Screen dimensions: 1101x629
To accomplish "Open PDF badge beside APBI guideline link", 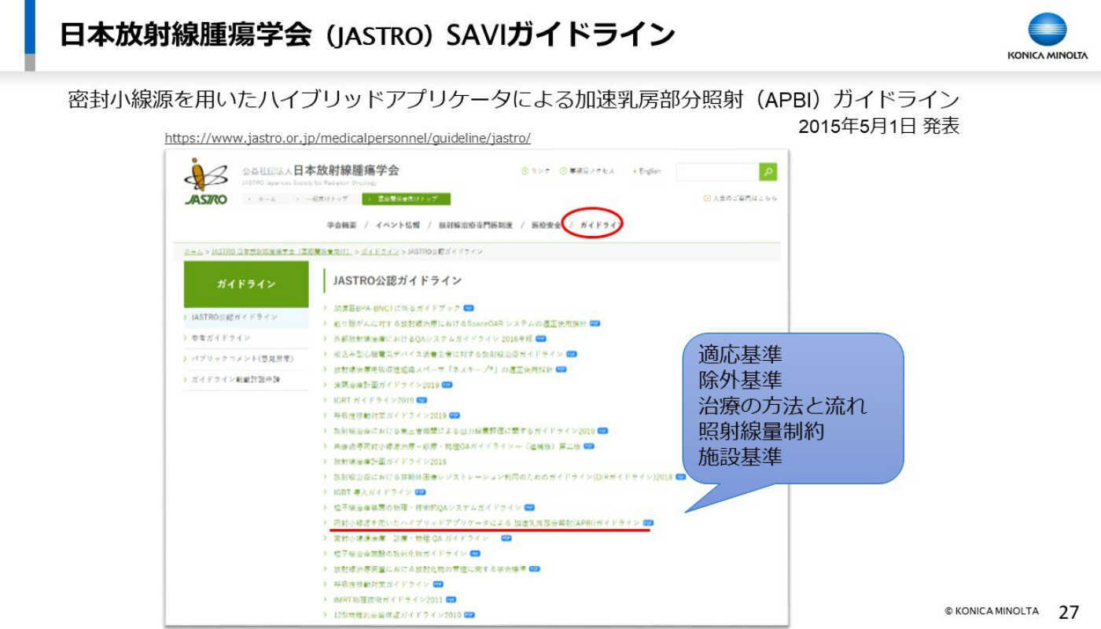I will pyautogui.click(x=648, y=523).
